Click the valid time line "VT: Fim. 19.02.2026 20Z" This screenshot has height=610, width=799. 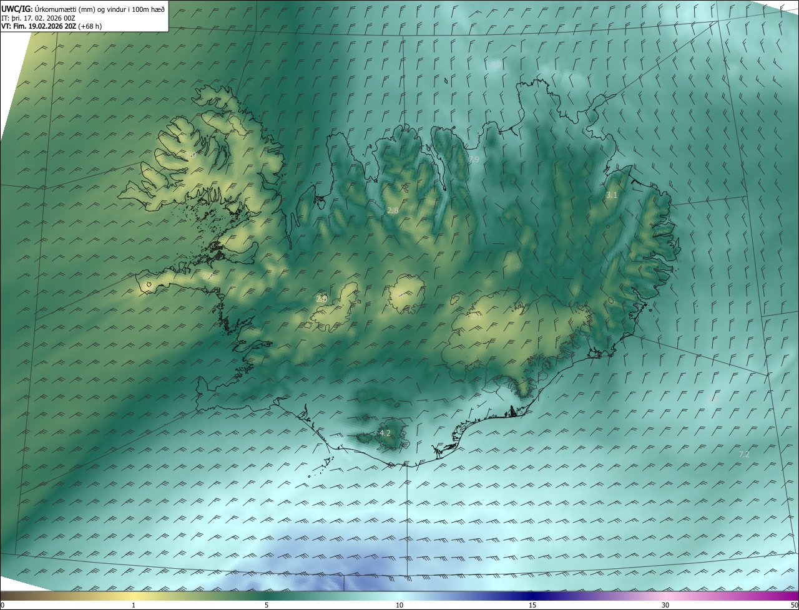point(39,26)
